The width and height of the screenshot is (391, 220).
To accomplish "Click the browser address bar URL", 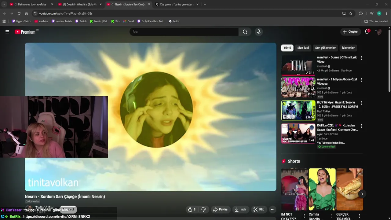I will click(66, 13).
